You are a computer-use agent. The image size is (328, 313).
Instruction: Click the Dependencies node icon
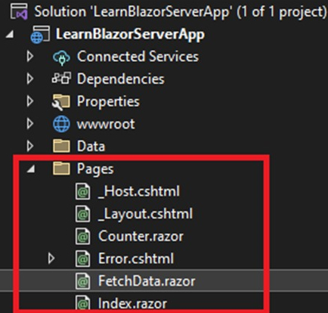click(61, 78)
